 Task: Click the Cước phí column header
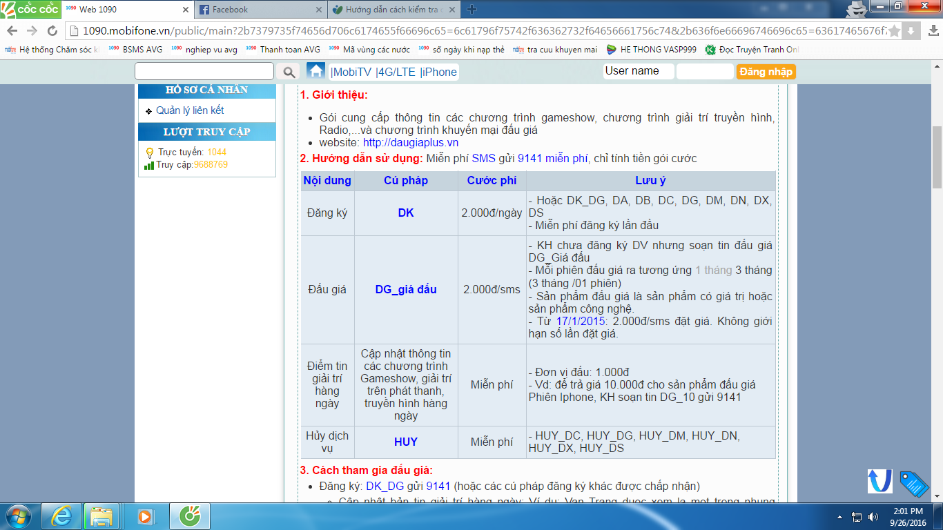pyautogui.click(x=492, y=181)
